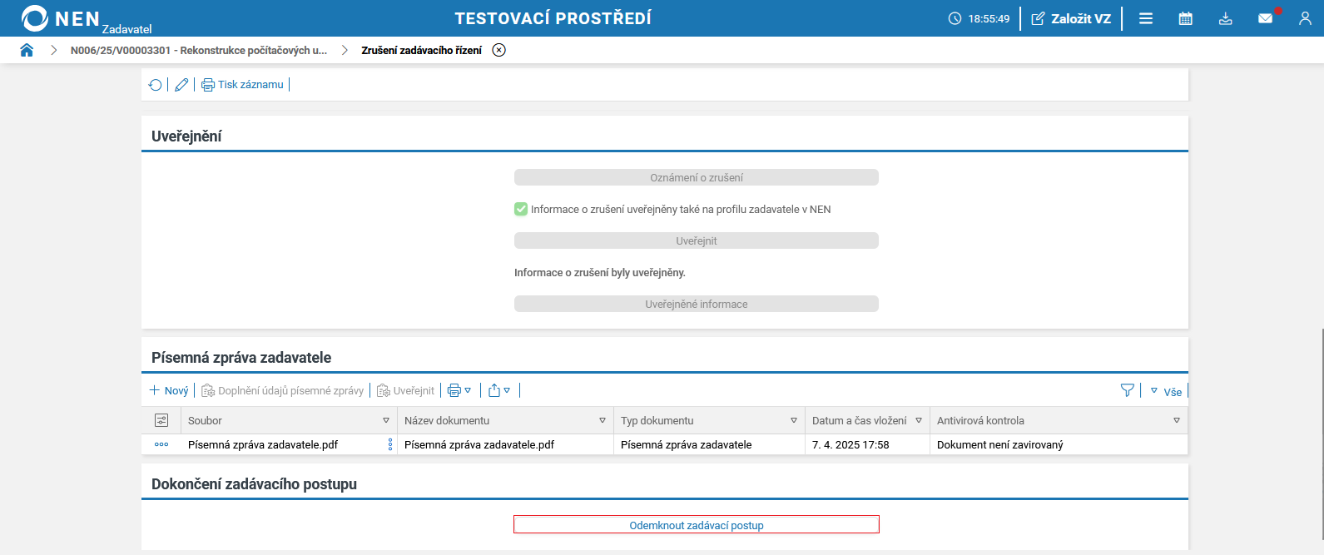Expand the Typ dokumentu column dropdown
The height and width of the screenshot is (555, 1324).
[x=794, y=421]
